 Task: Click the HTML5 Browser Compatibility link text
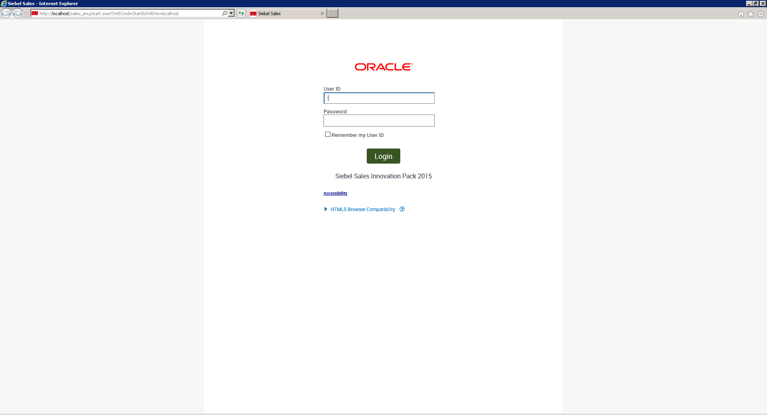(363, 209)
